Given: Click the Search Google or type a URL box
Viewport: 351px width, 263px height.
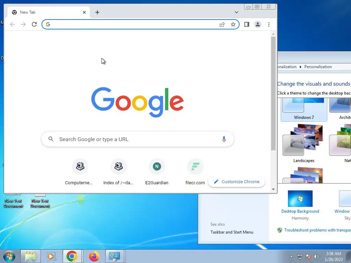Looking at the screenshot, I should pyautogui.click(x=137, y=139).
